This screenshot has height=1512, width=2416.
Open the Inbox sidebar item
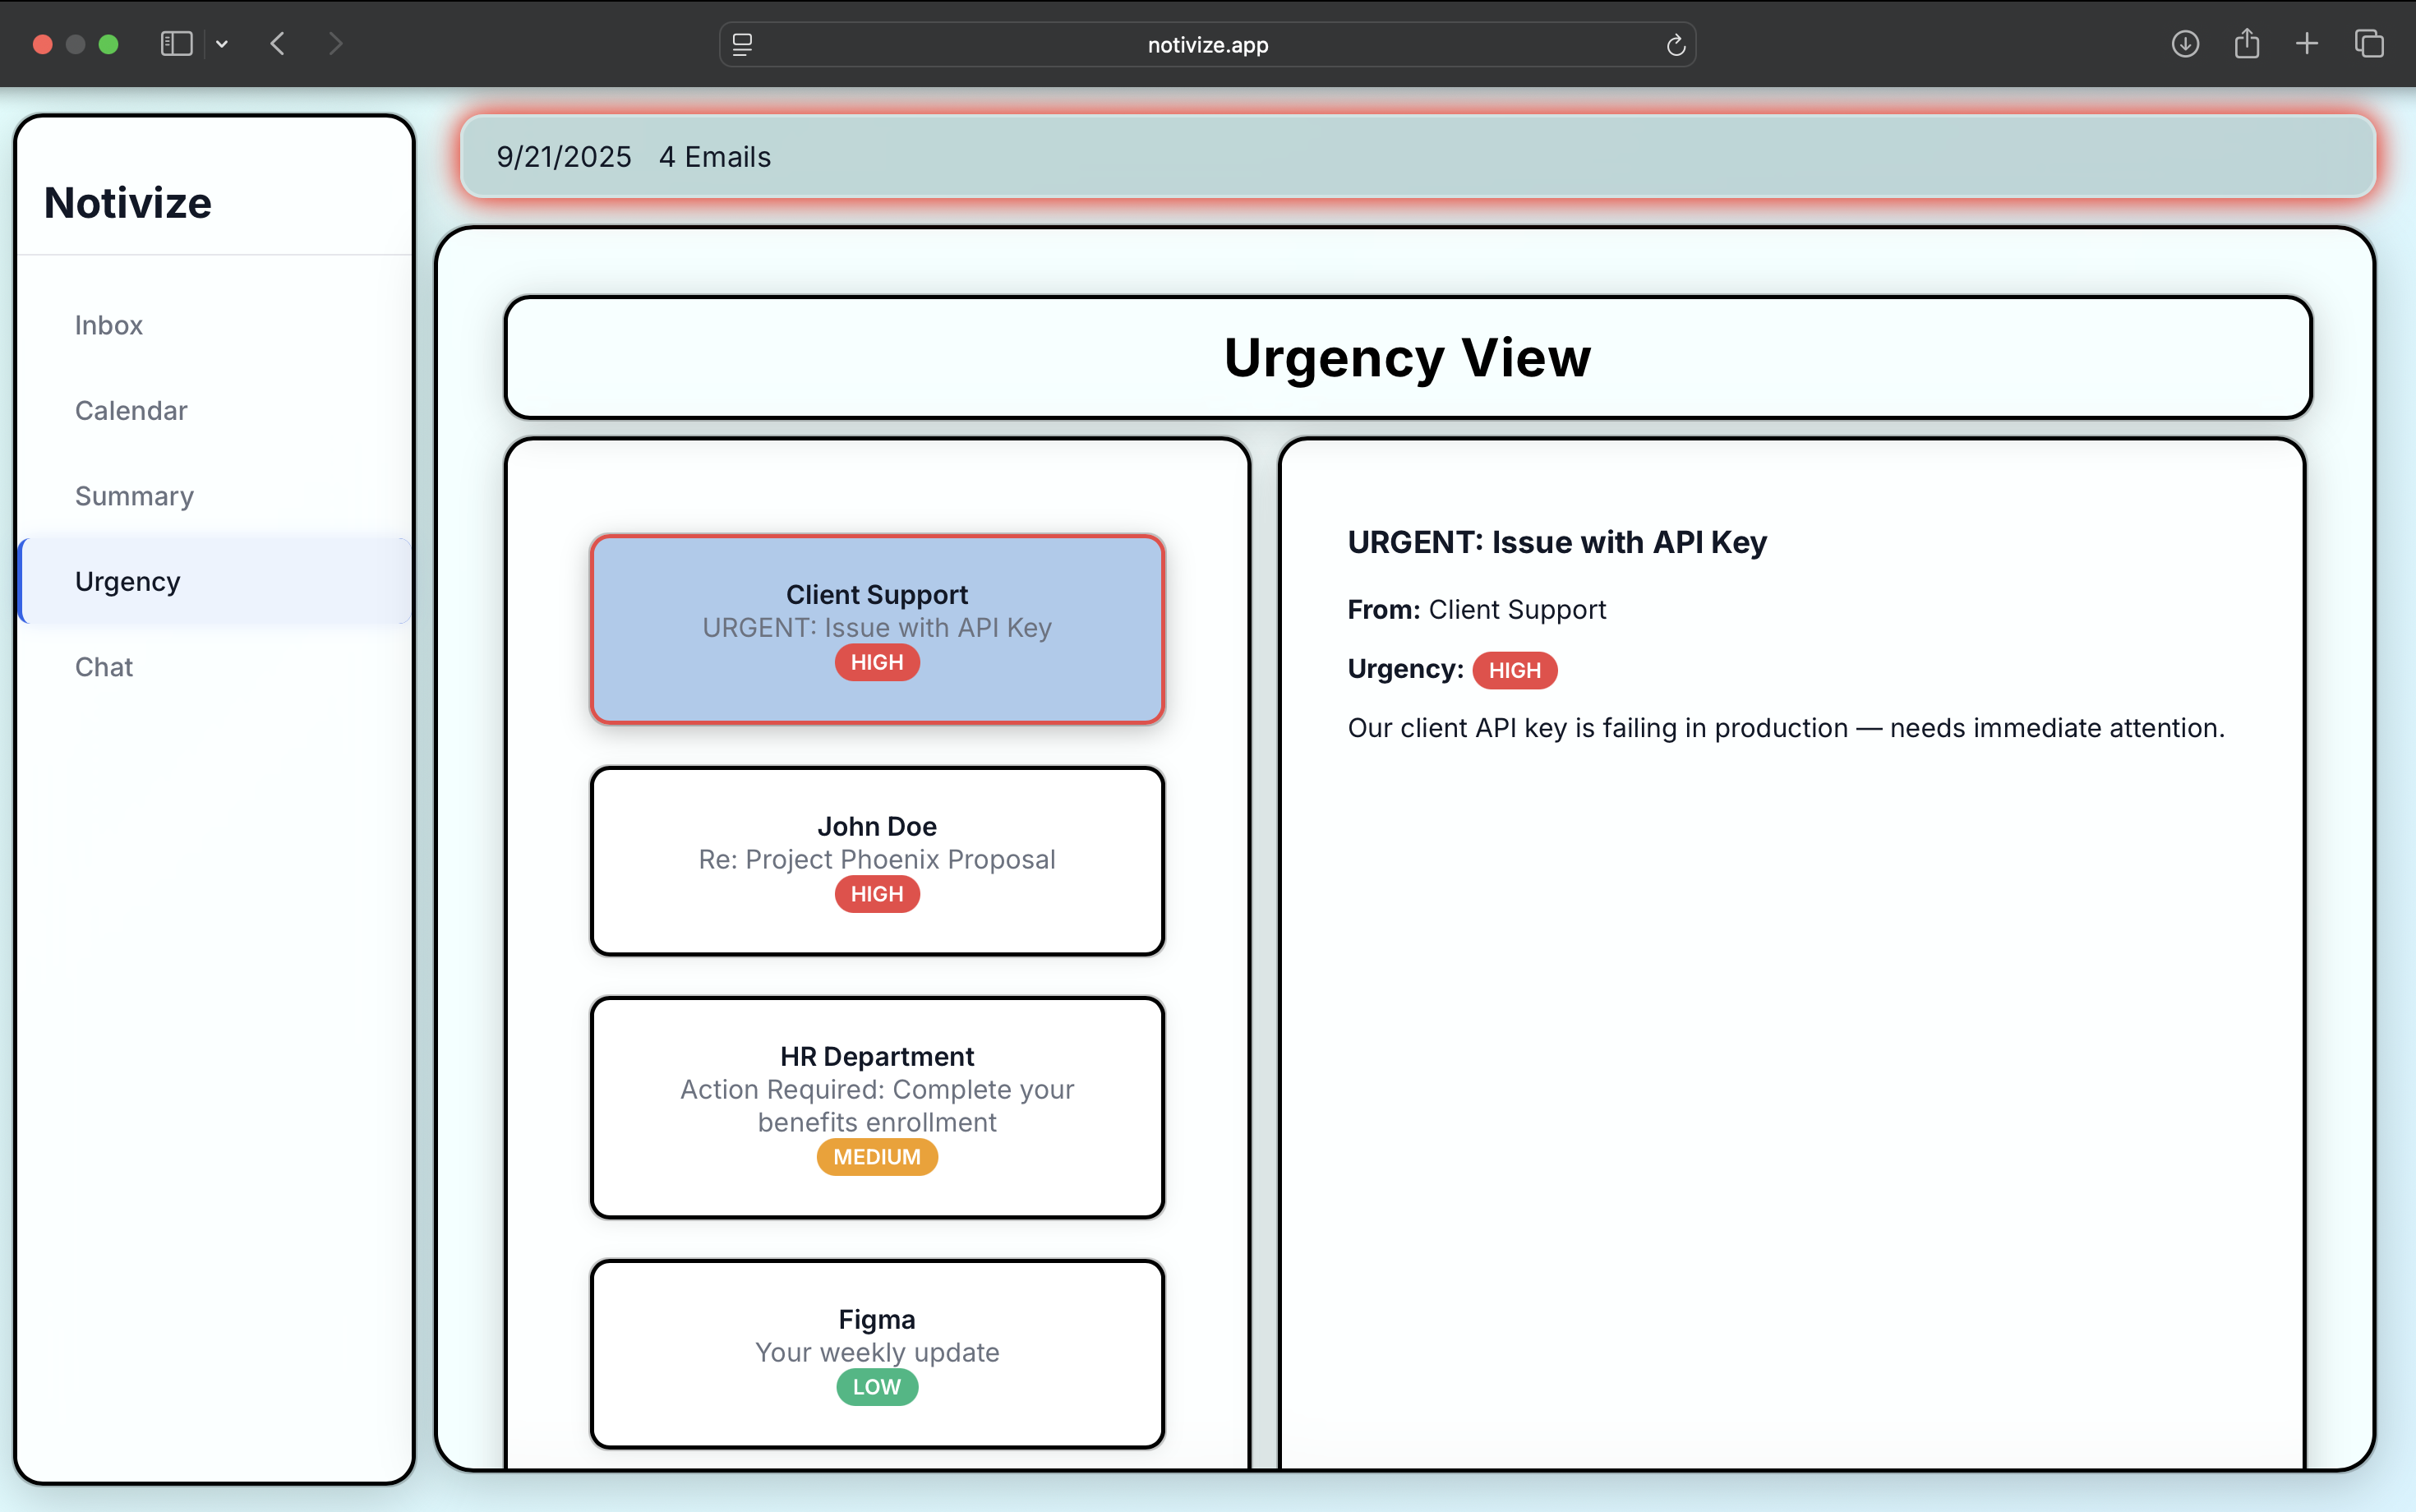[109, 325]
